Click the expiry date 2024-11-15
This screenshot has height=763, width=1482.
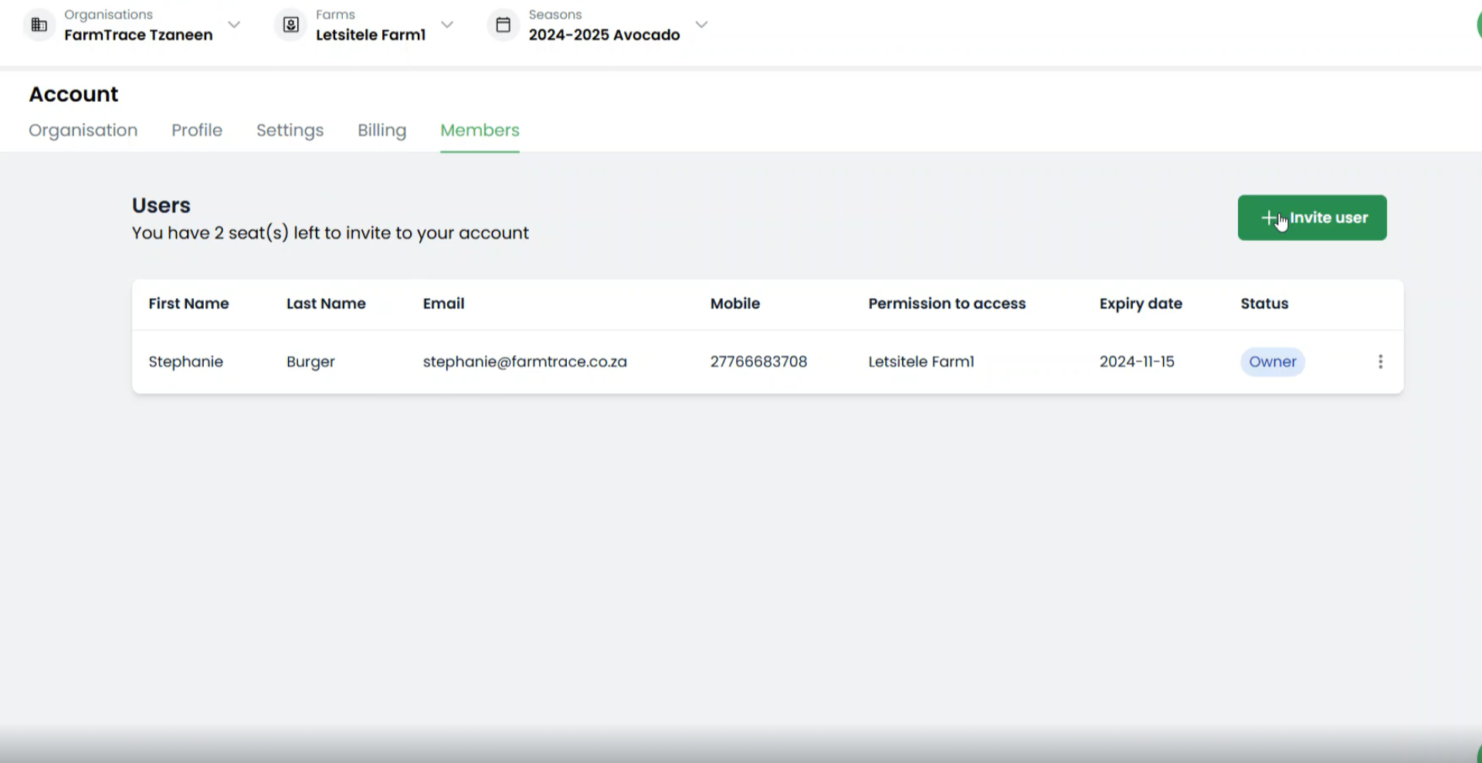point(1137,361)
